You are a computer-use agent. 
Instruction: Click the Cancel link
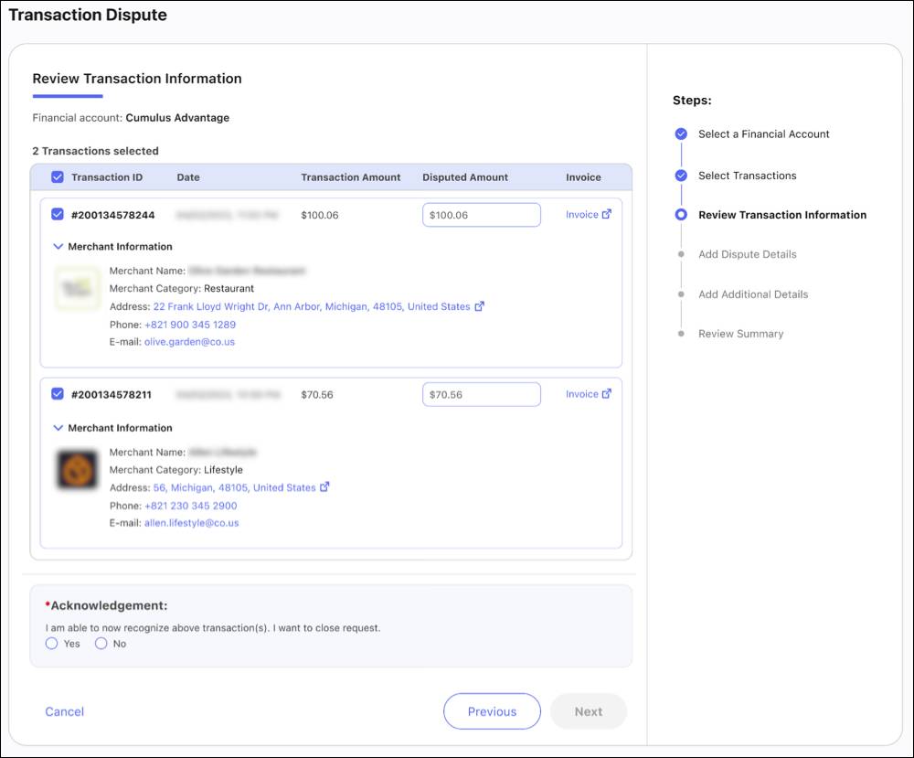click(65, 712)
